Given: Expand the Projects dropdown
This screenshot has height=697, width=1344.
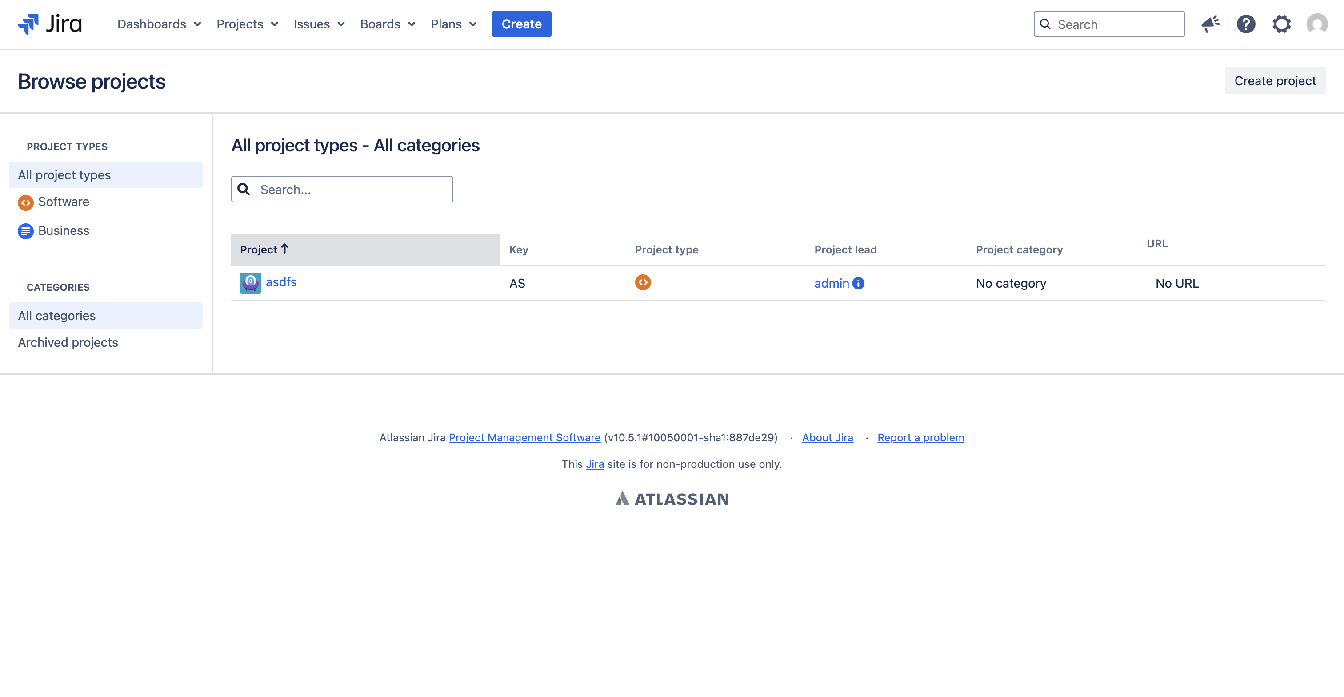Looking at the screenshot, I should 241,24.
